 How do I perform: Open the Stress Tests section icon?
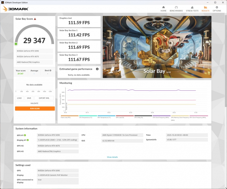(x=192, y=7)
